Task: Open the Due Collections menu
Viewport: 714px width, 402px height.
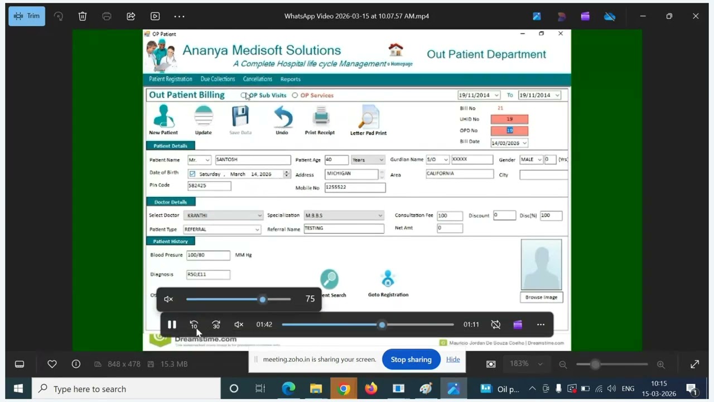Action: (218, 79)
